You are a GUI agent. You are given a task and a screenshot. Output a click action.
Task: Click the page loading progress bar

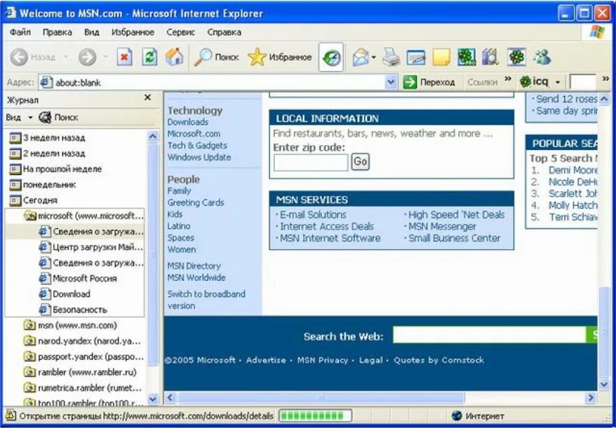pos(315,415)
